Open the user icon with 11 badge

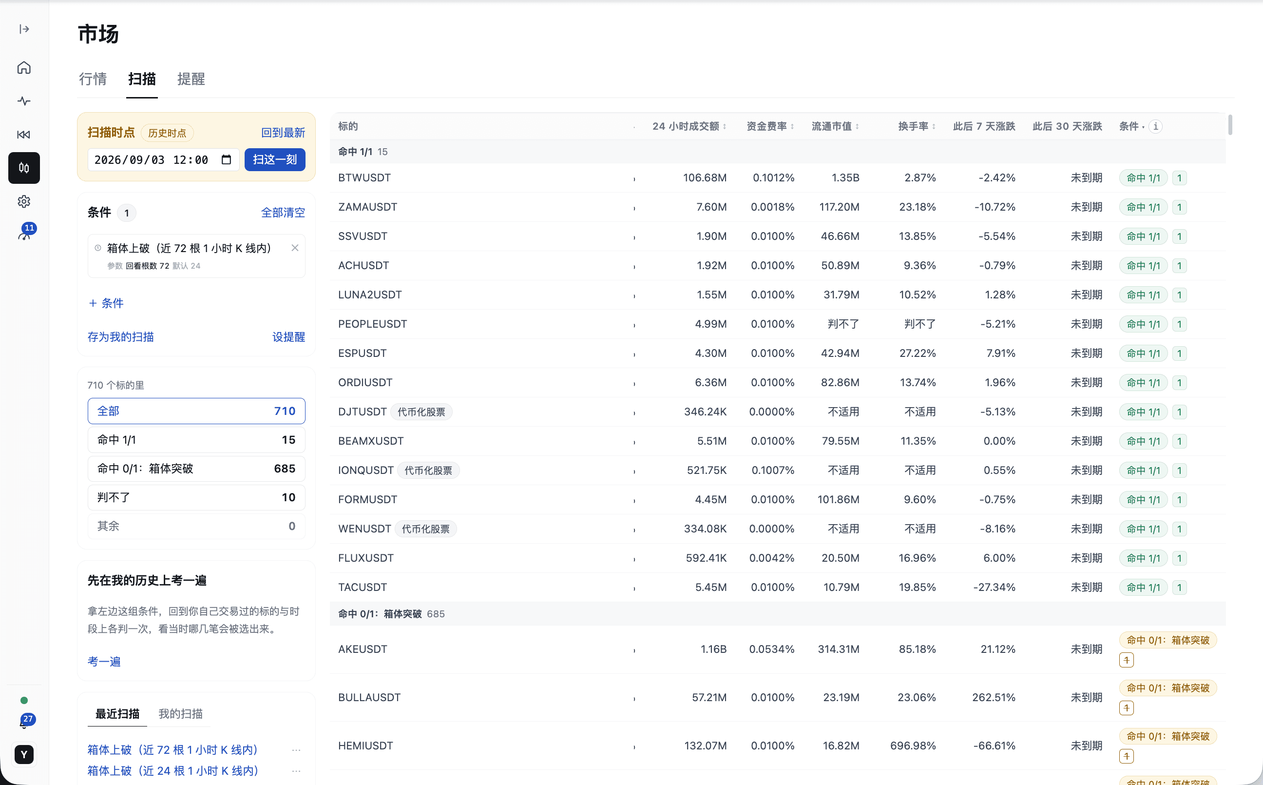coord(24,234)
